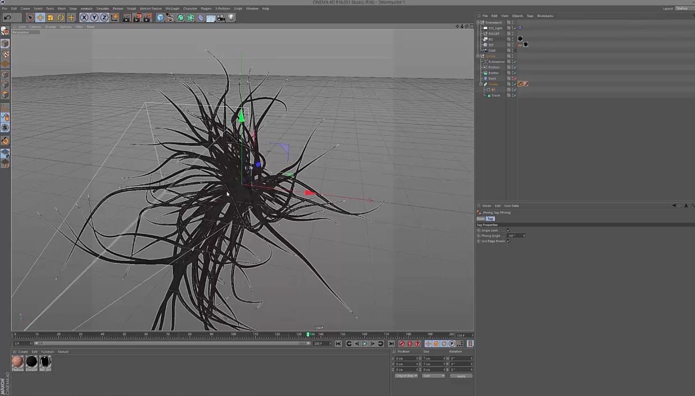Select the SSS_Light object
The width and height of the screenshot is (695, 396).
click(x=495, y=28)
